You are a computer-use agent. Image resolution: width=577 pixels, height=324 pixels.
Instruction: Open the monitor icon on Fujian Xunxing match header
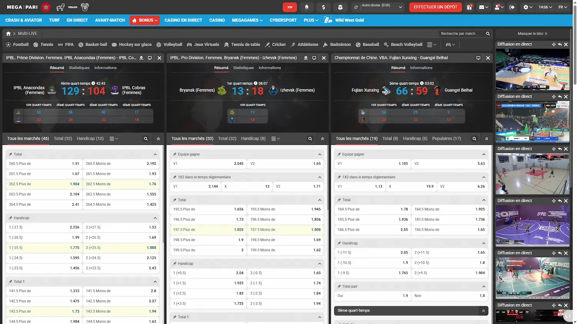coord(478,58)
